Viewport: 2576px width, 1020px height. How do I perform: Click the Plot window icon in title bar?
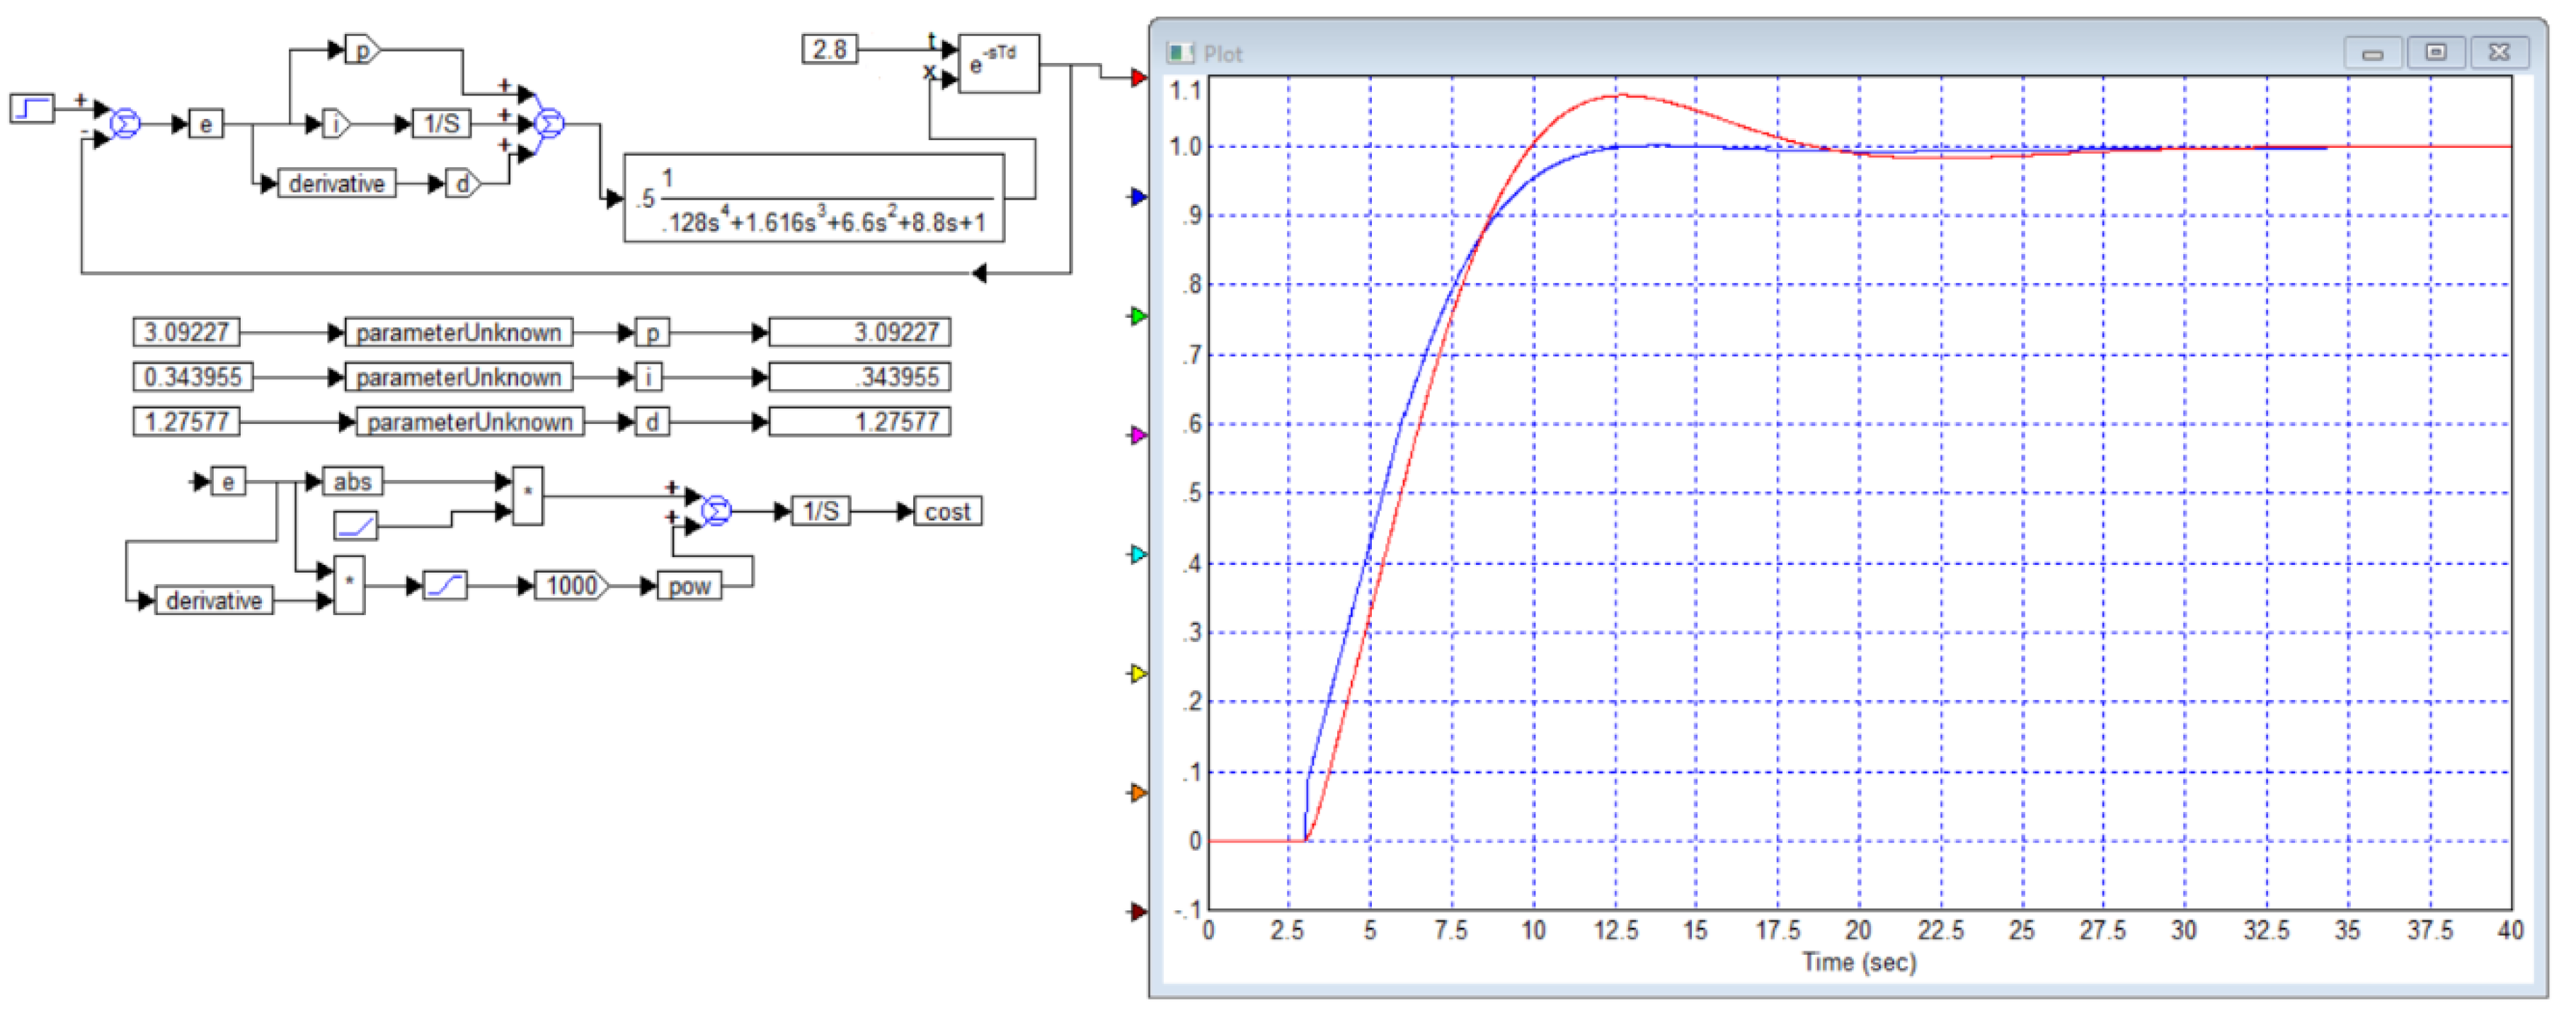pos(1181,53)
